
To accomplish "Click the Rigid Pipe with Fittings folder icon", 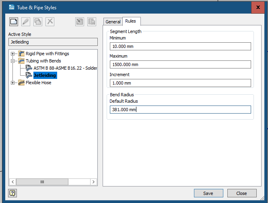I will 21,54.
